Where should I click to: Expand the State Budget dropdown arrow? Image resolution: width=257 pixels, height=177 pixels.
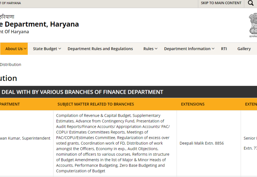click(60, 49)
